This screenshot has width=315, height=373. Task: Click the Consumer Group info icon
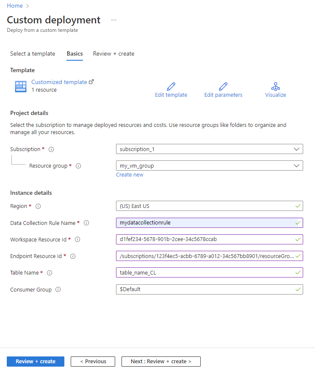tap(58, 289)
